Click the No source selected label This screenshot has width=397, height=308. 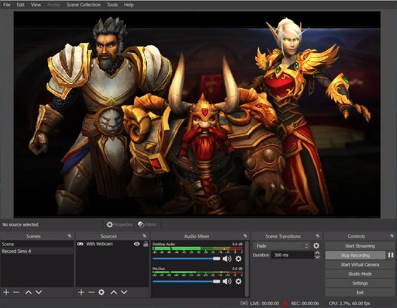[20, 225]
